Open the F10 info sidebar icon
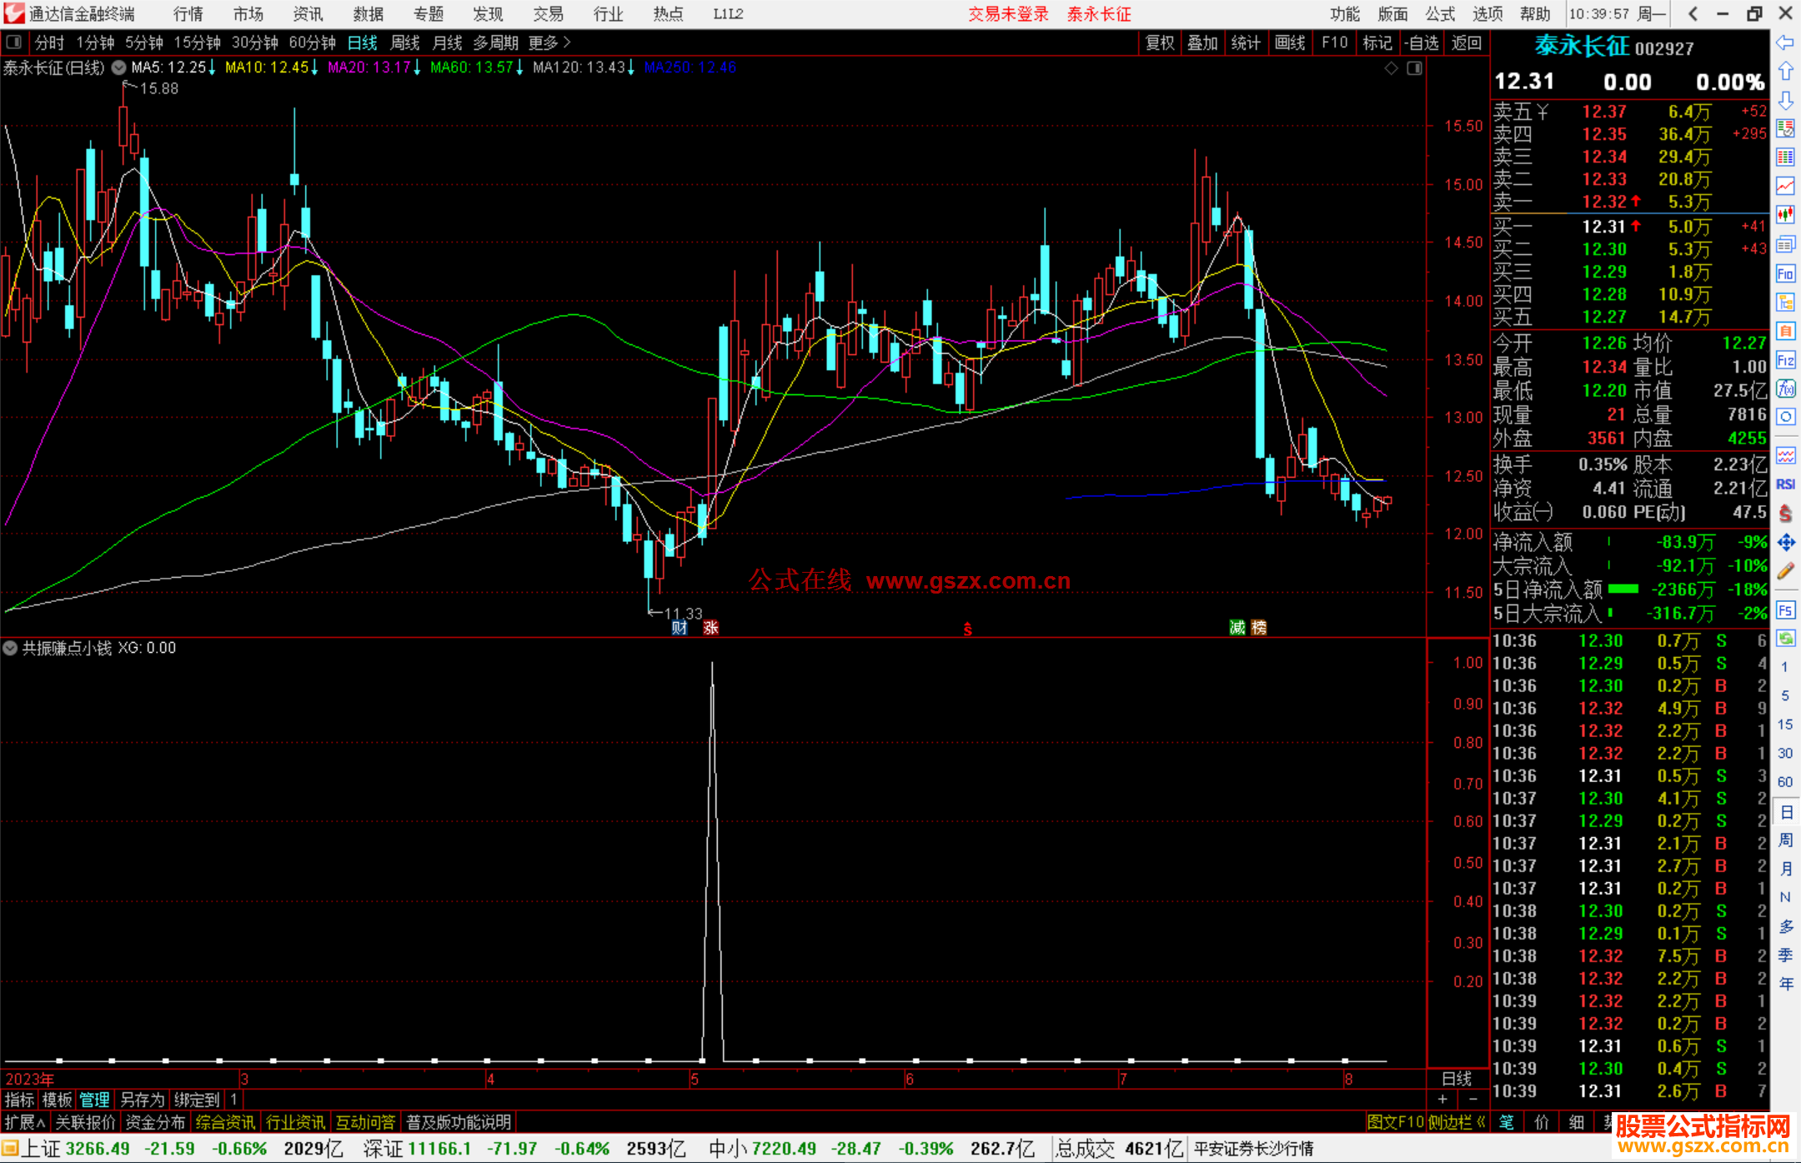Screen dimensions: 1801x1163 tap(1785, 273)
